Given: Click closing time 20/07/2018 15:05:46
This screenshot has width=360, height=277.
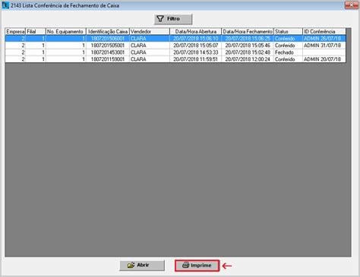Looking at the screenshot, I should click(x=248, y=46).
